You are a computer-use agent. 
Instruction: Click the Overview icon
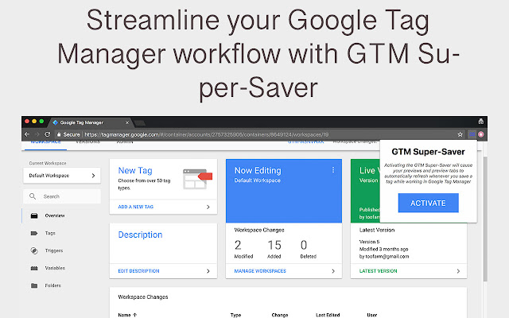tap(34, 215)
